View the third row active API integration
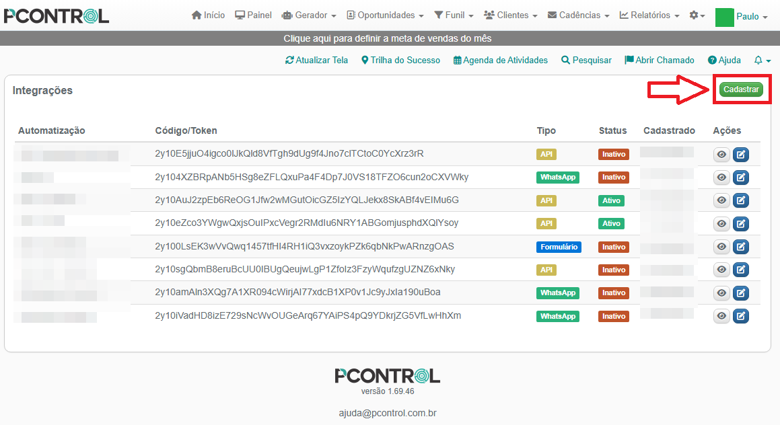780x425 pixels. pyautogui.click(x=721, y=200)
